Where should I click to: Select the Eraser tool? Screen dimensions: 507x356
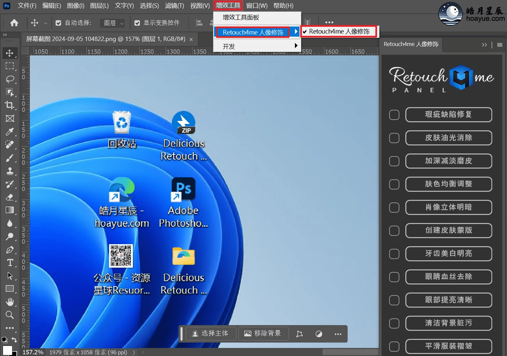tap(10, 197)
